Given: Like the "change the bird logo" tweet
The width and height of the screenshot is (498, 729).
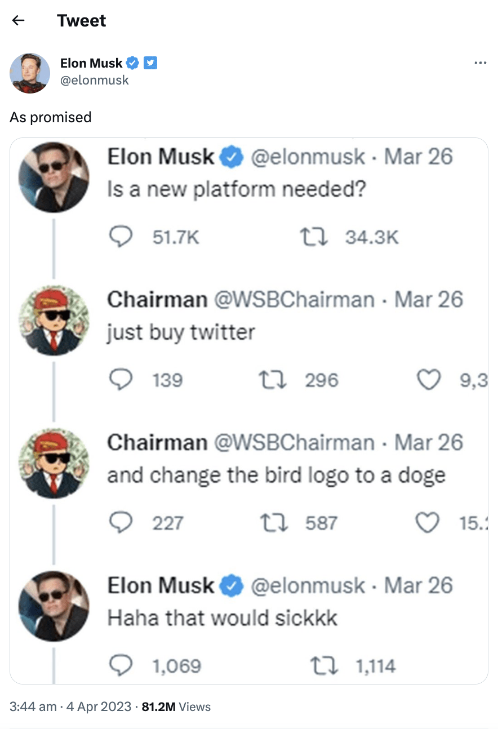Looking at the screenshot, I should tap(428, 523).
